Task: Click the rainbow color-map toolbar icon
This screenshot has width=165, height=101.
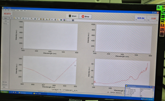Action: pos(64,20)
